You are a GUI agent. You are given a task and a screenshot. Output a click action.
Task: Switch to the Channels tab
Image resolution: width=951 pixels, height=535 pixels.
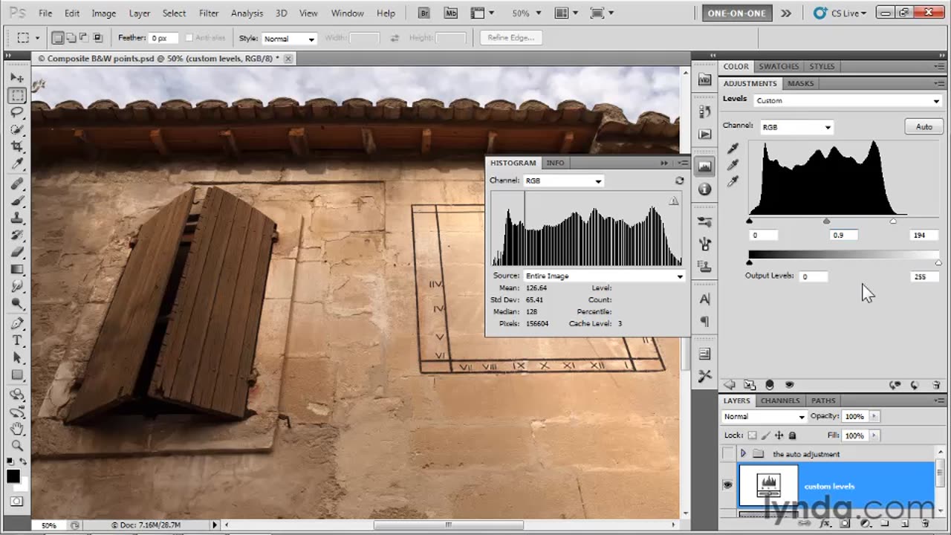tap(780, 401)
